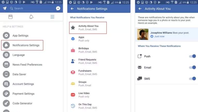The image size is (198, 112).
Task: Toggle the Push notifications switch
Action: pyautogui.click(x=192, y=56)
